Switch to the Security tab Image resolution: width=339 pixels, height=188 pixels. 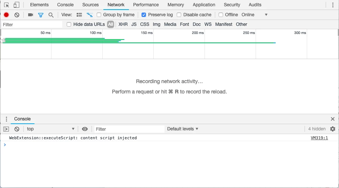coord(232,5)
